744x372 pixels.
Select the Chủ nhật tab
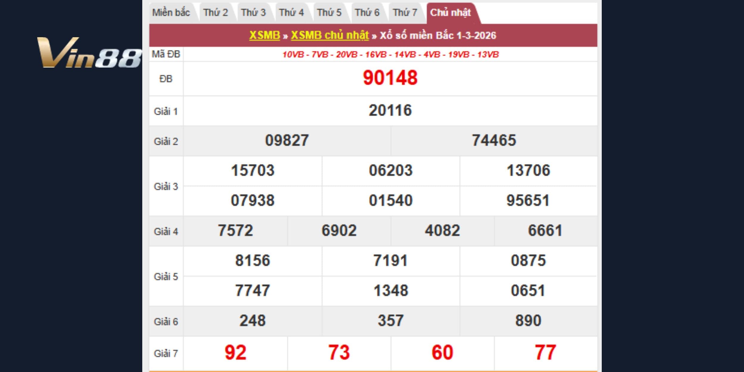click(x=451, y=13)
